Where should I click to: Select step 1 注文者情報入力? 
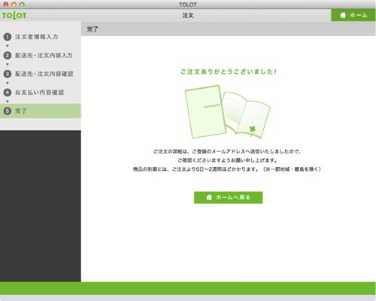41,37
